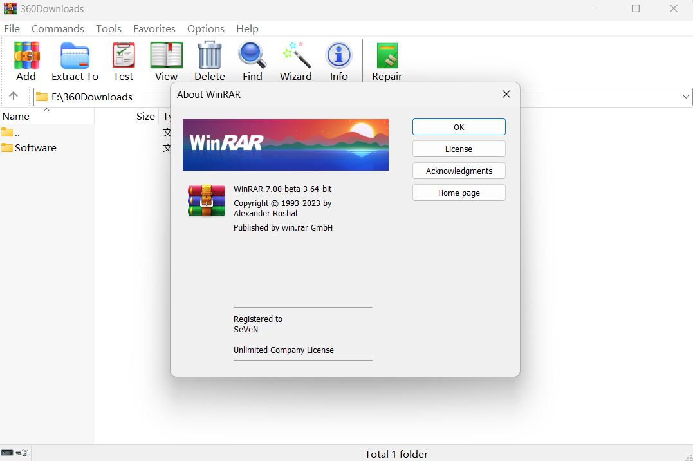Expand the address bar path dropdown
This screenshot has width=693, height=461.
pos(686,97)
